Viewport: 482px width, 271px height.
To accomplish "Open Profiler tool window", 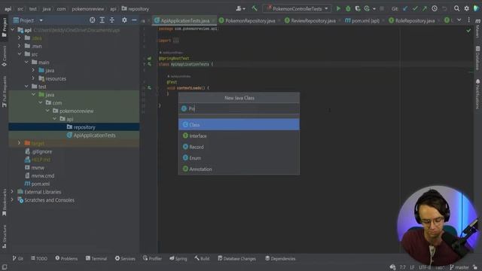I will click(152, 258).
